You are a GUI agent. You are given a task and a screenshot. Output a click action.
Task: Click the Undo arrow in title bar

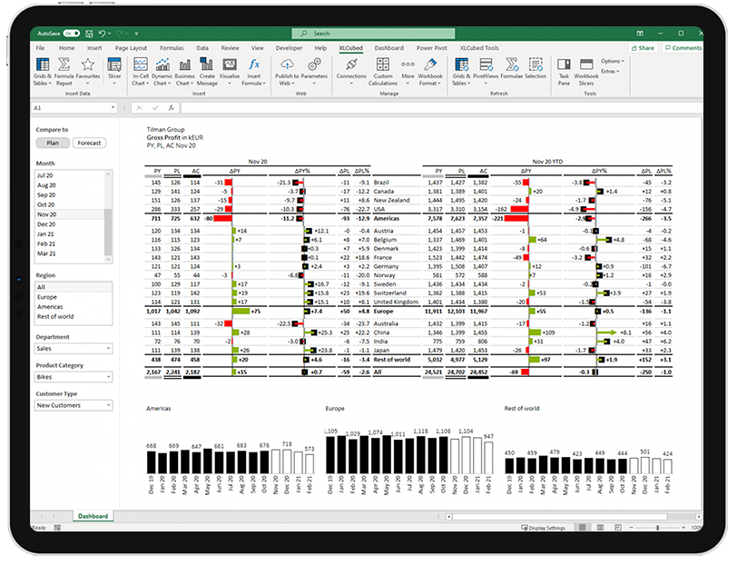[102, 34]
